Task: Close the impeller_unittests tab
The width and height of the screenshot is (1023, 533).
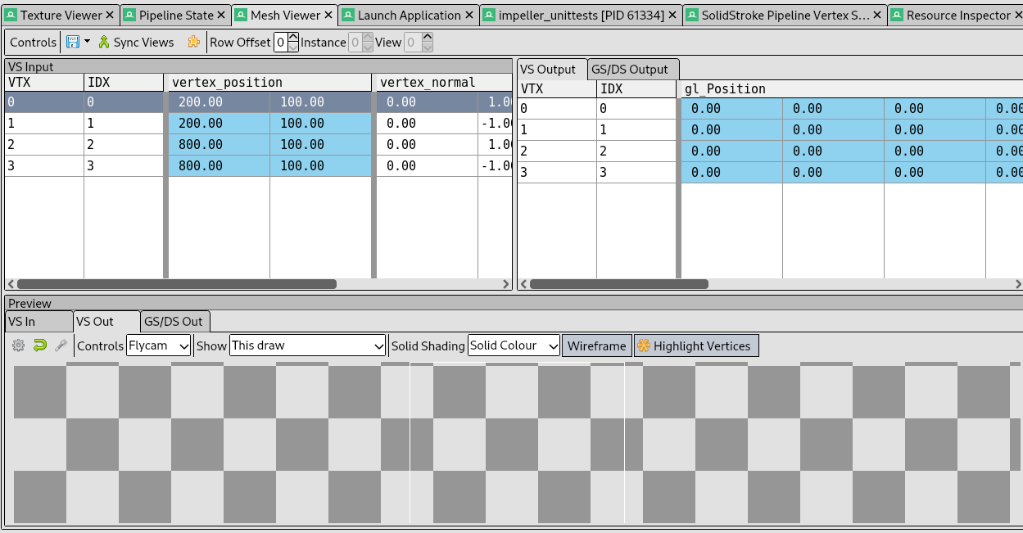Action: click(672, 16)
